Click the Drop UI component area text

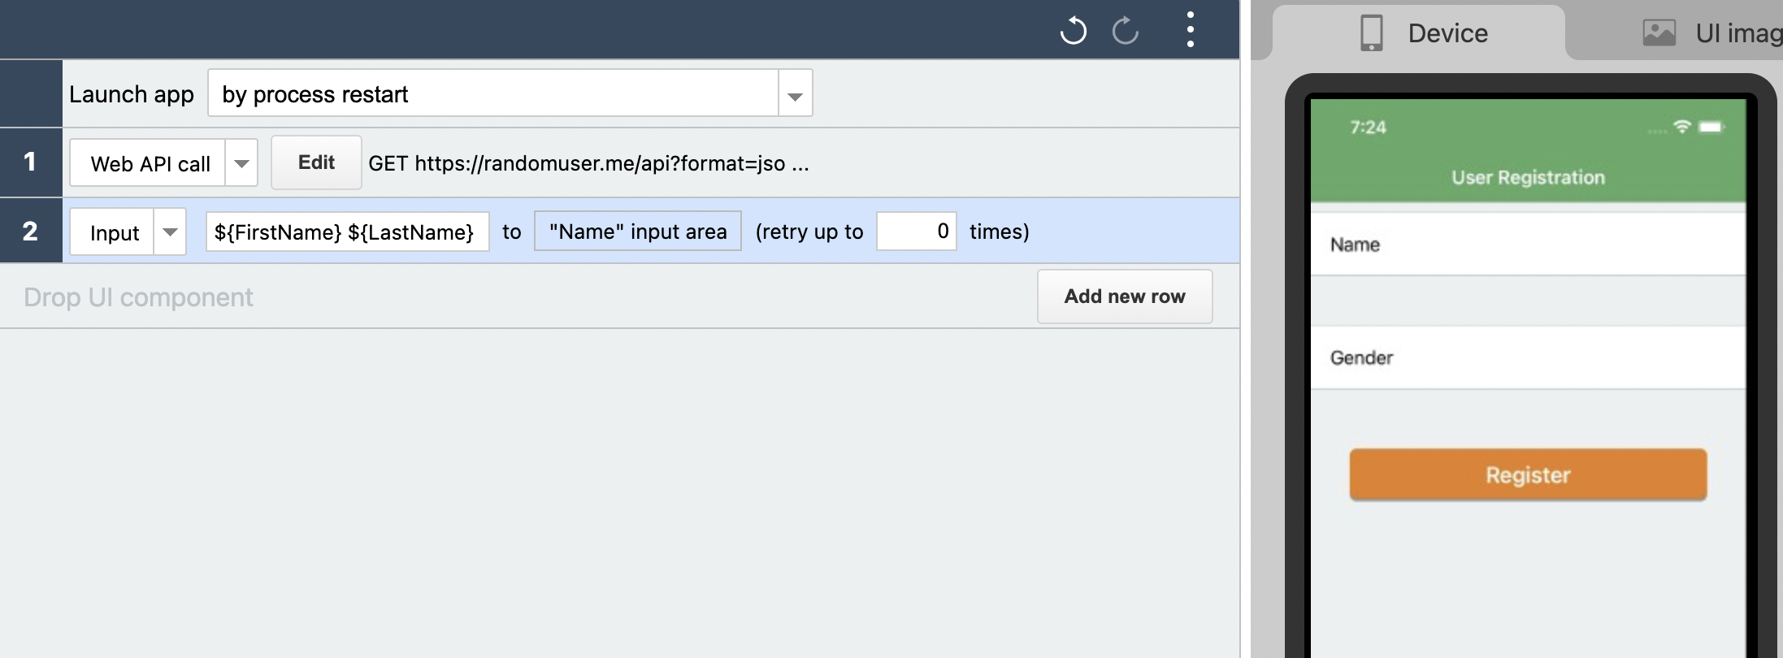tap(138, 297)
